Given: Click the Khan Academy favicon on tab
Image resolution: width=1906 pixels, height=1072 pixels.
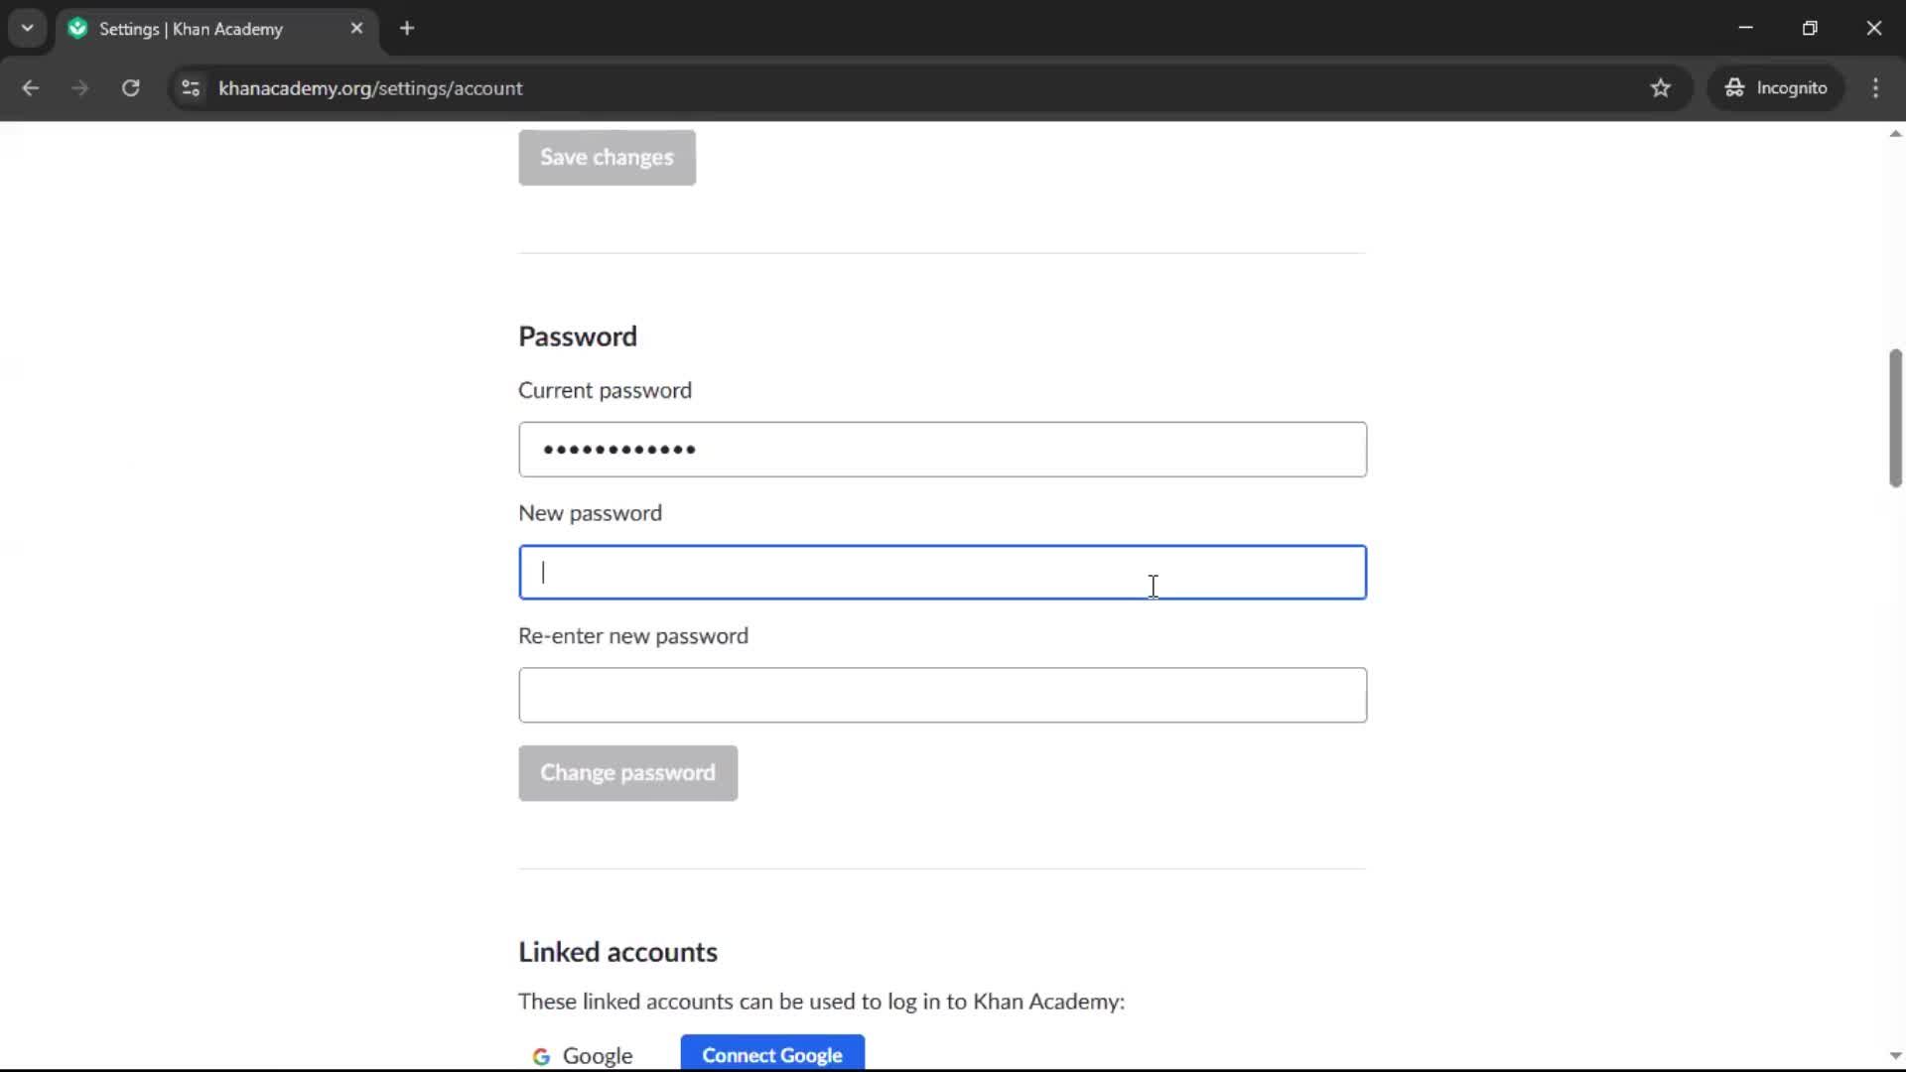Looking at the screenshot, I should pos(77,28).
